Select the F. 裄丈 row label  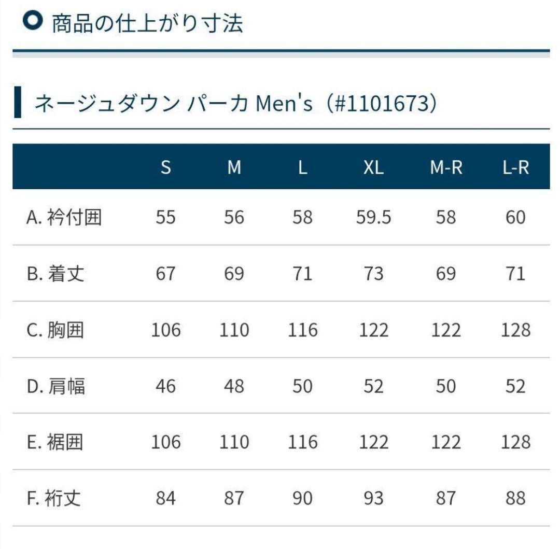(x=54, y=498)
